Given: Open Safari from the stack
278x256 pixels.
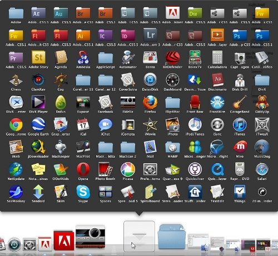Looking at the screenshot, I should click(x=262, y=169).
